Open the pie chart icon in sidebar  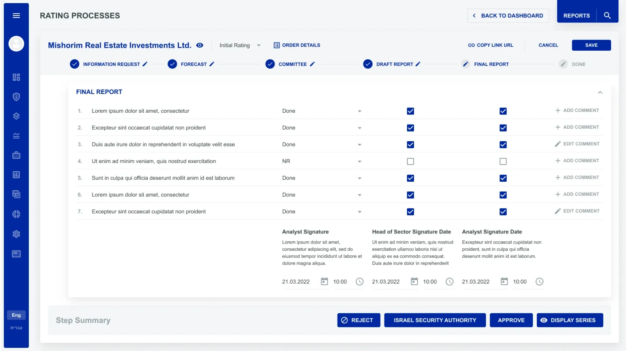(16, 214)
